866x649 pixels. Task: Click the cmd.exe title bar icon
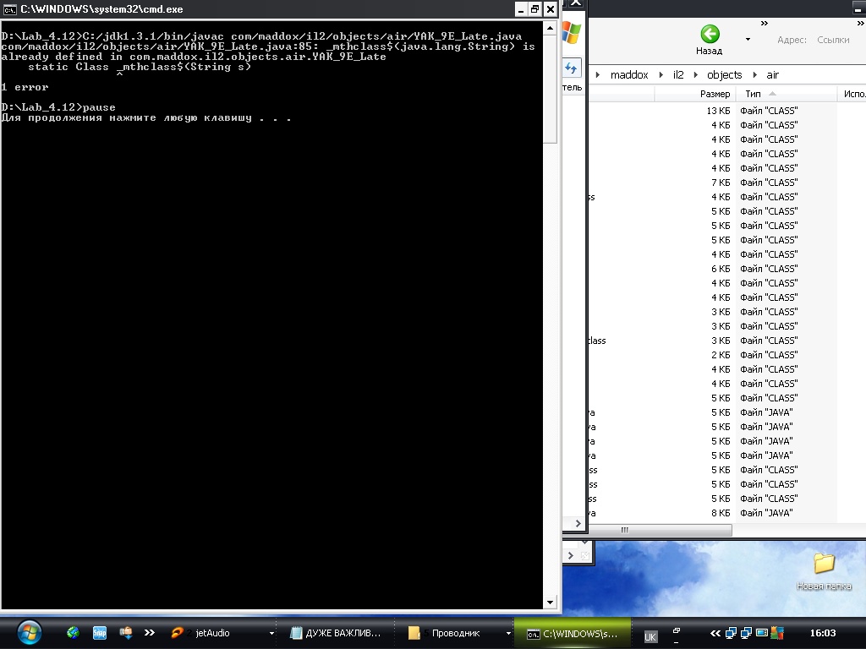9,9
